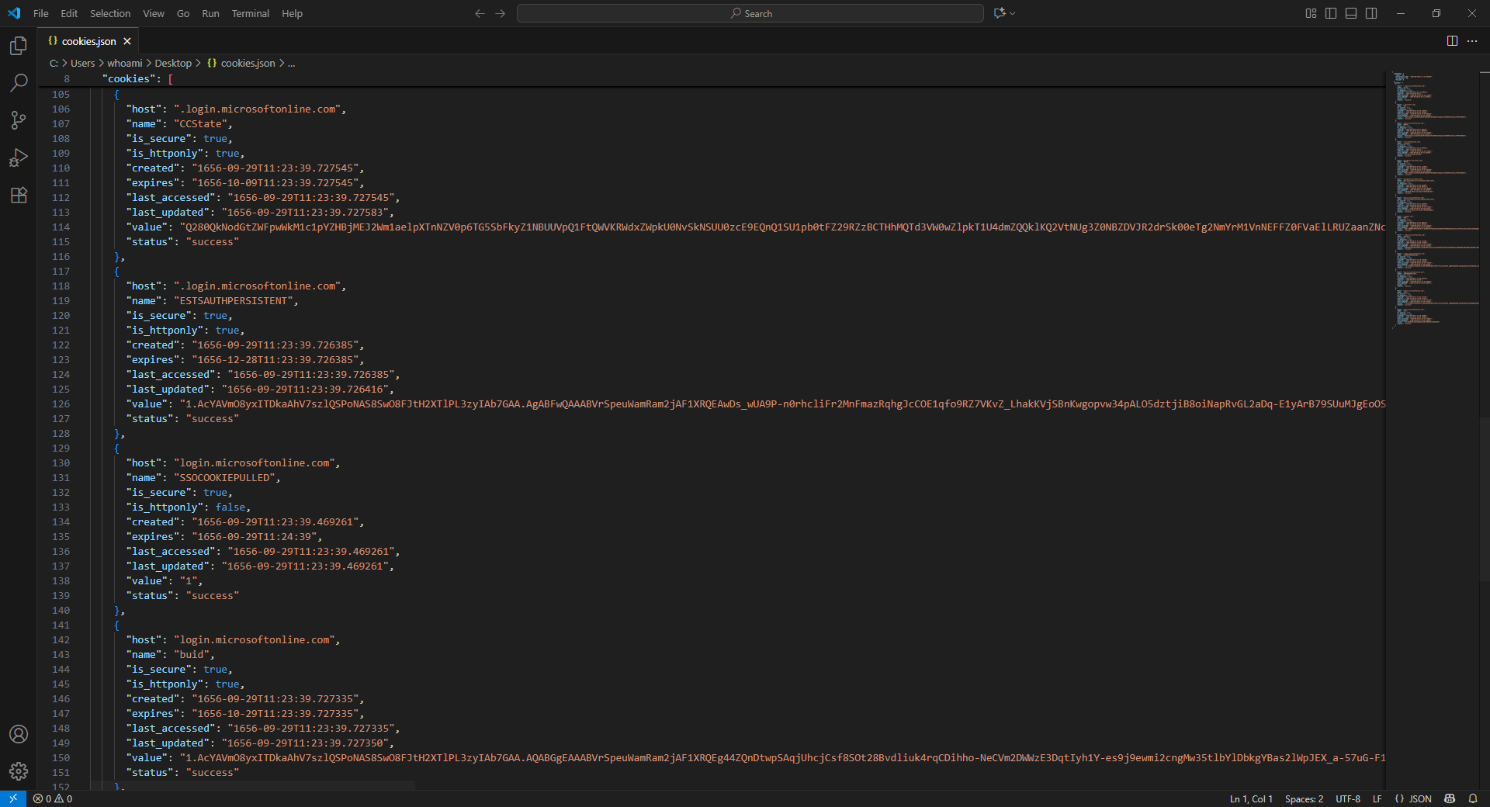
Task: Expand the Desktop breadcrumb
Action: (173, 64)
